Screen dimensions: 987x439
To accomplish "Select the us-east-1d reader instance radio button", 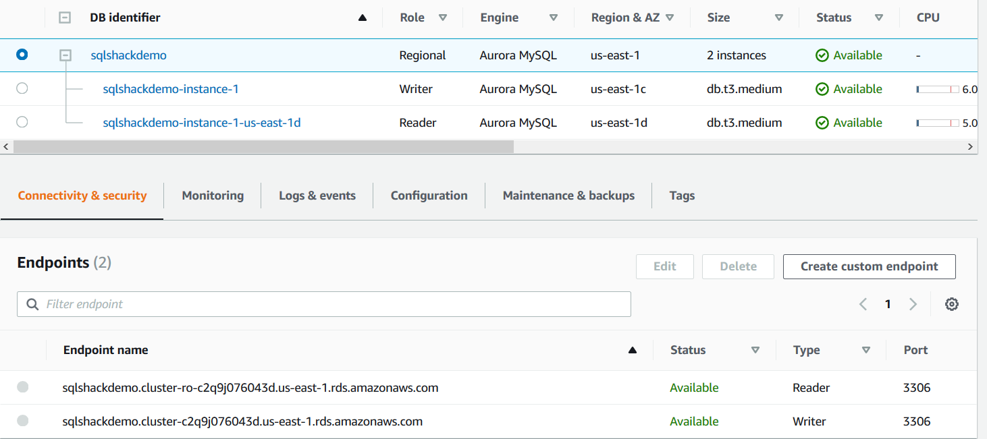I will click(x=22, y=122).
